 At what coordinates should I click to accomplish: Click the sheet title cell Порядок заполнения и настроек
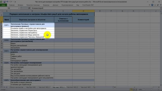pyautogui.click(x=49, y=14)
